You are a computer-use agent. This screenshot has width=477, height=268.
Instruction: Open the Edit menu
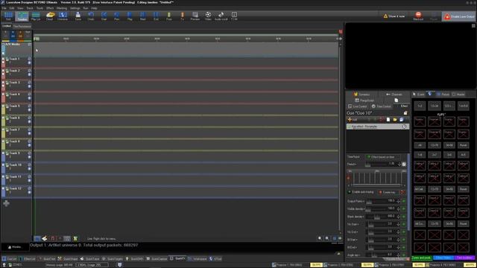(x=12, y=8)
